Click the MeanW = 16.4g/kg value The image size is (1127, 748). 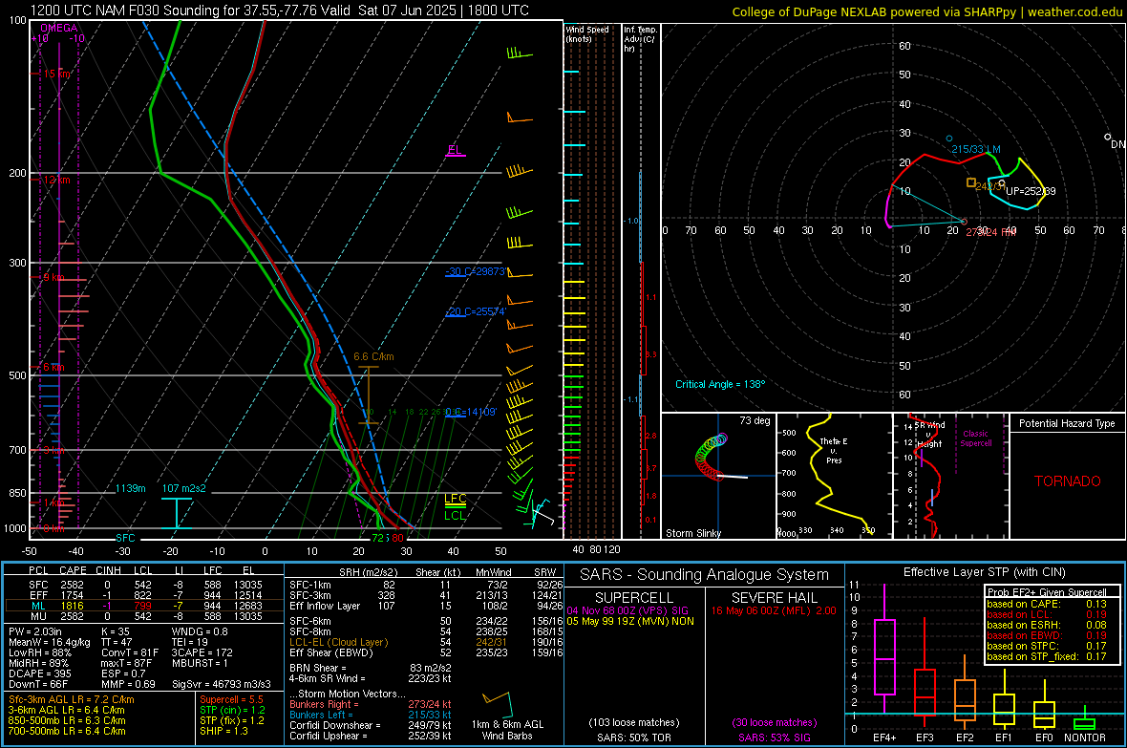point(50,642)
